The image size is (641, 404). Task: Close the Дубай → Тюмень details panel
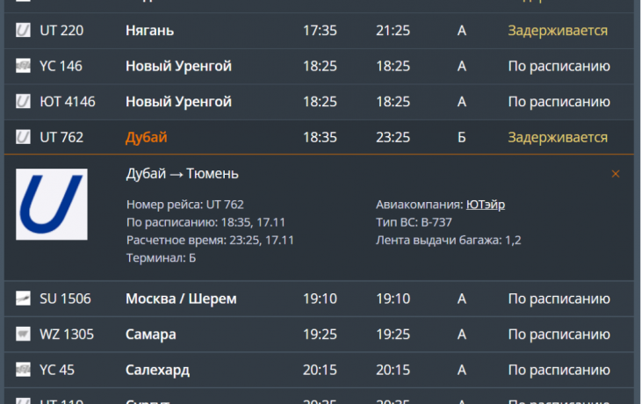(616, 174)
